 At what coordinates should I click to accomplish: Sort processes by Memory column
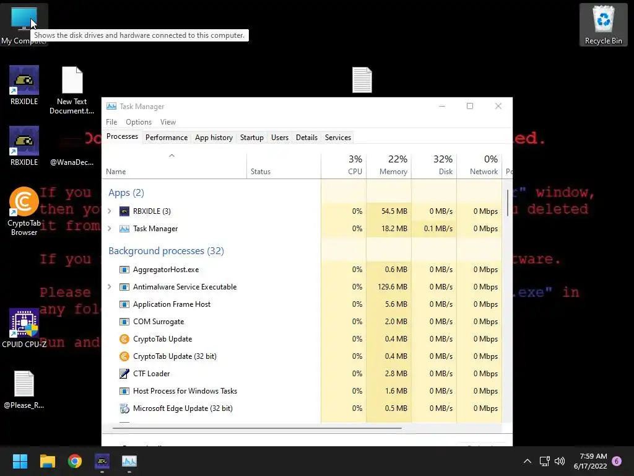point(389,166)
